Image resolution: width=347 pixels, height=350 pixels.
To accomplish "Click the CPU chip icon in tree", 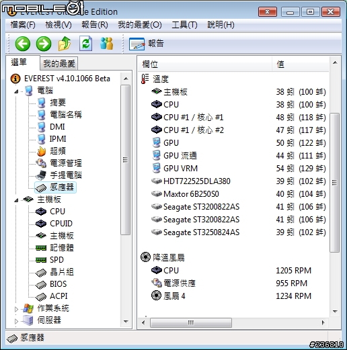I will click(41, 212).
